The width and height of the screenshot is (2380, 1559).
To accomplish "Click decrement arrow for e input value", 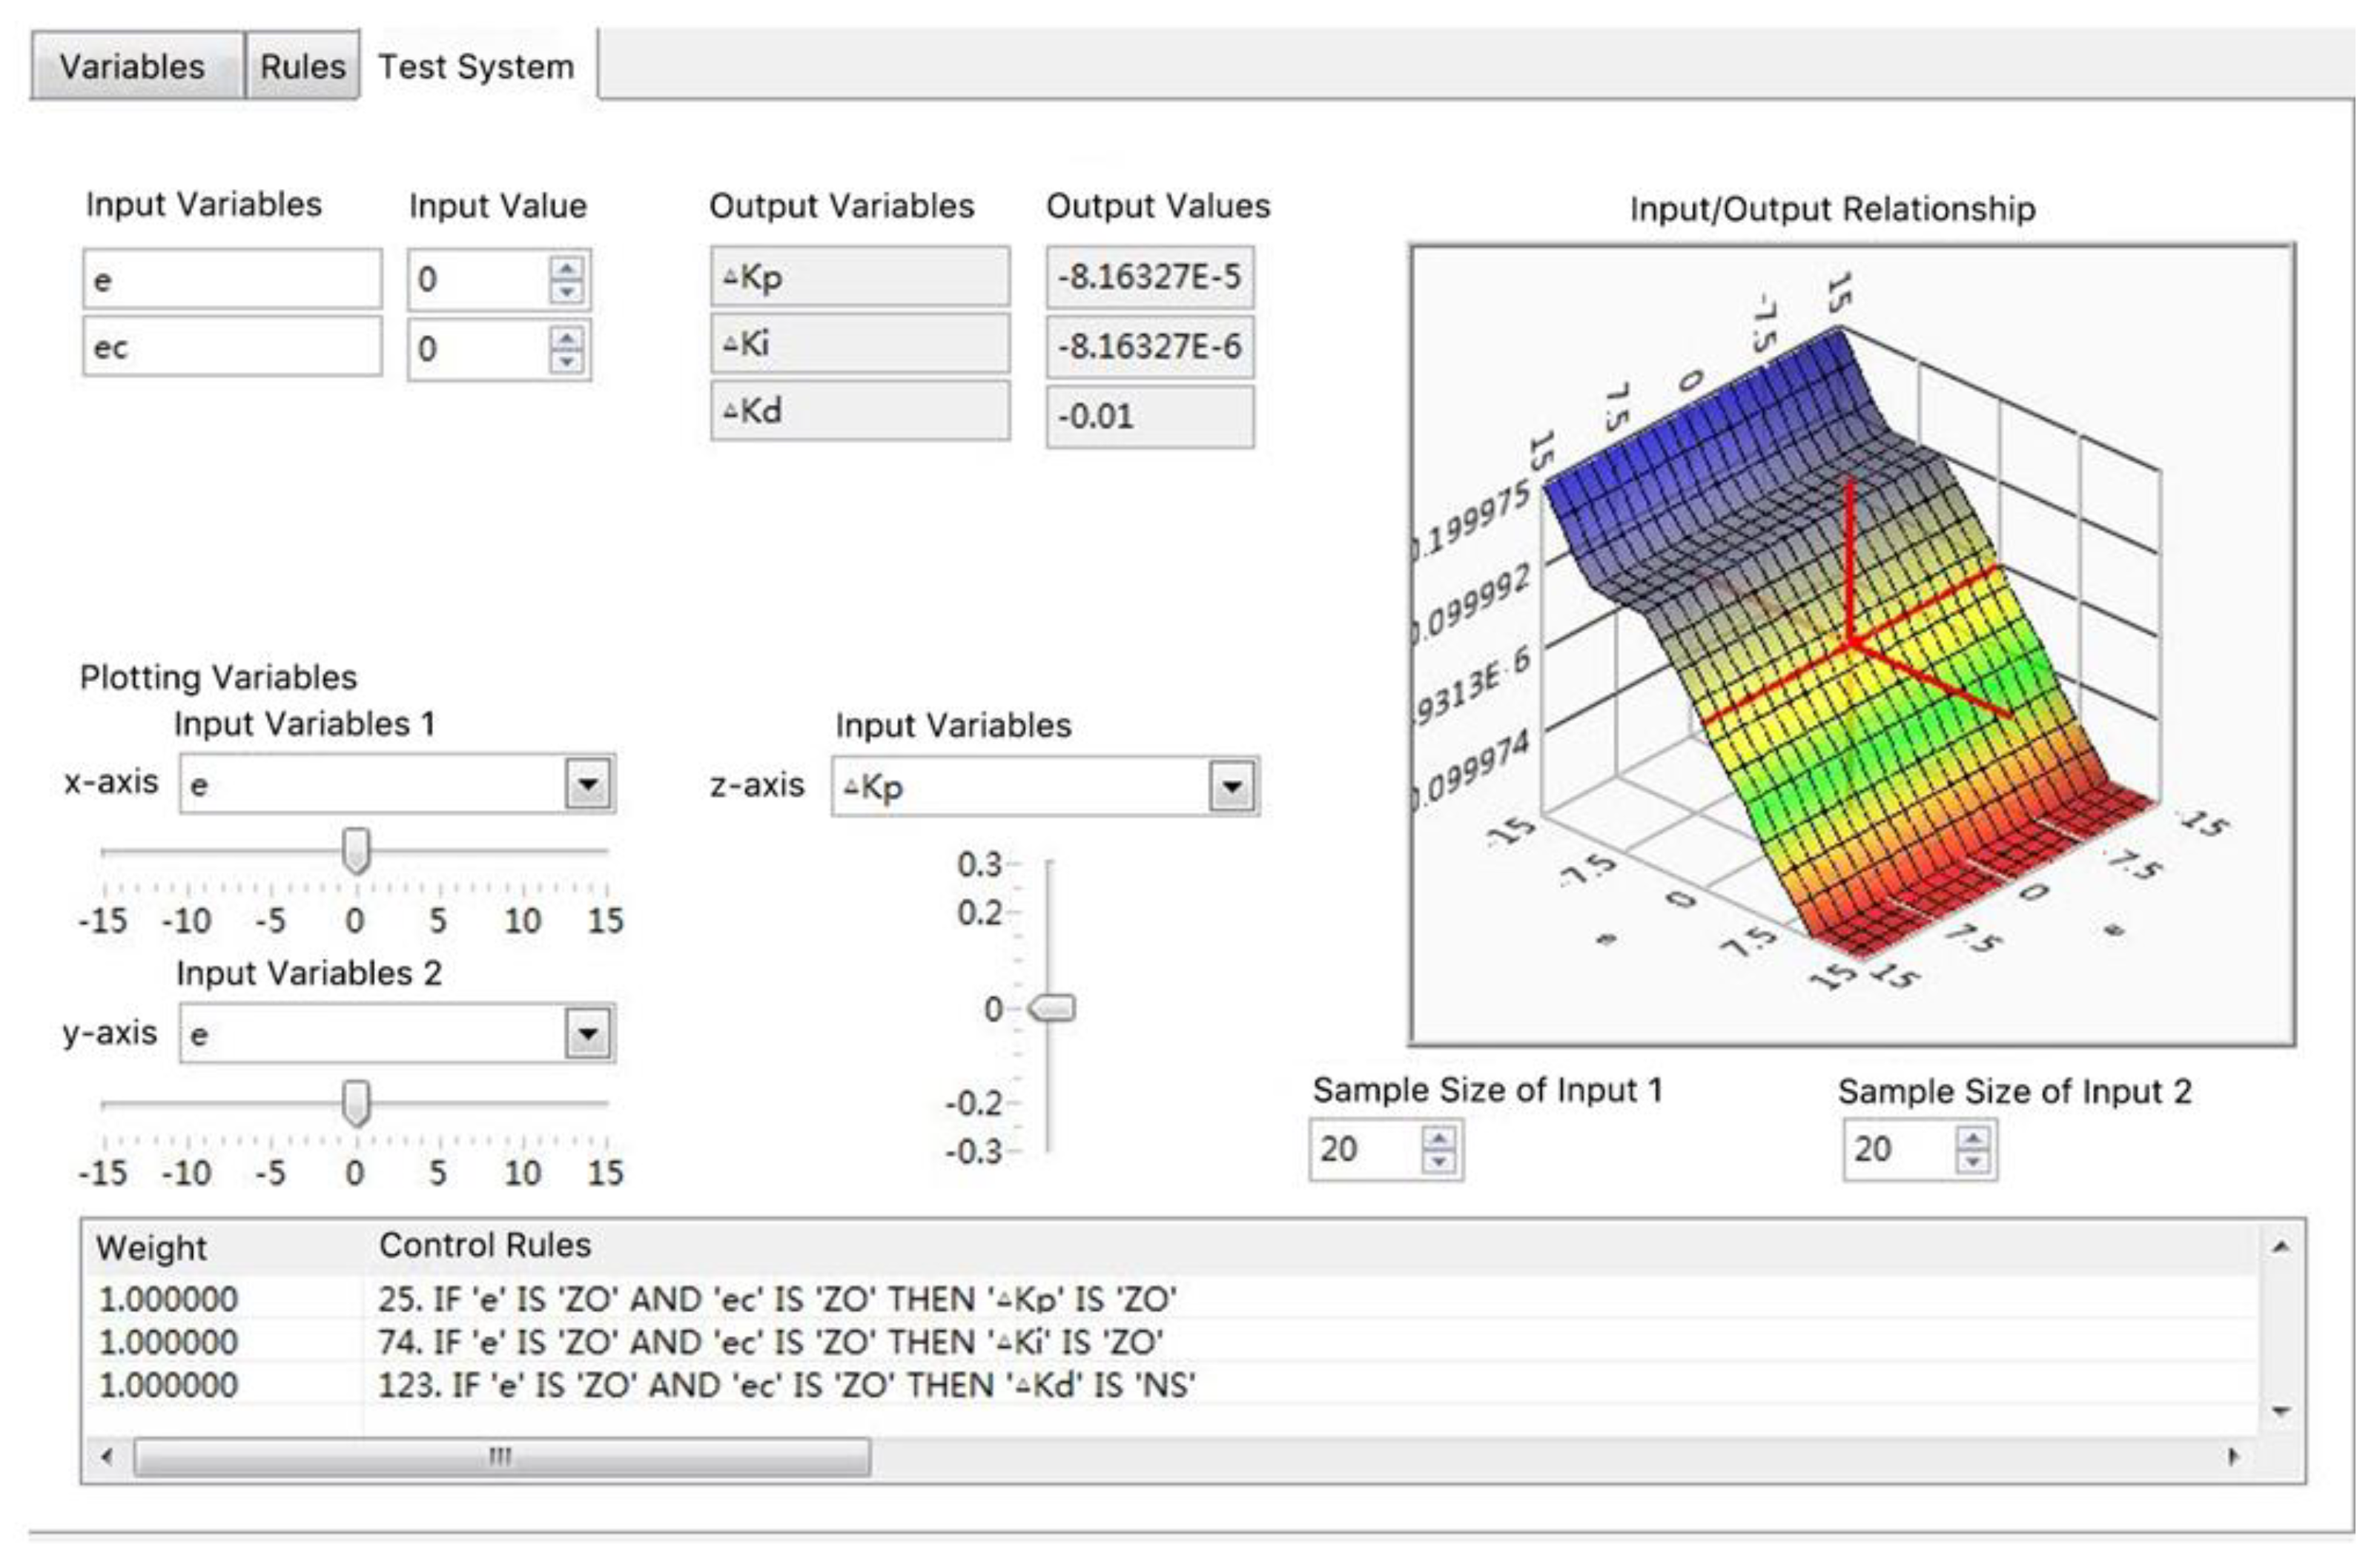I will pyautogui.click(x=567, y=291).
